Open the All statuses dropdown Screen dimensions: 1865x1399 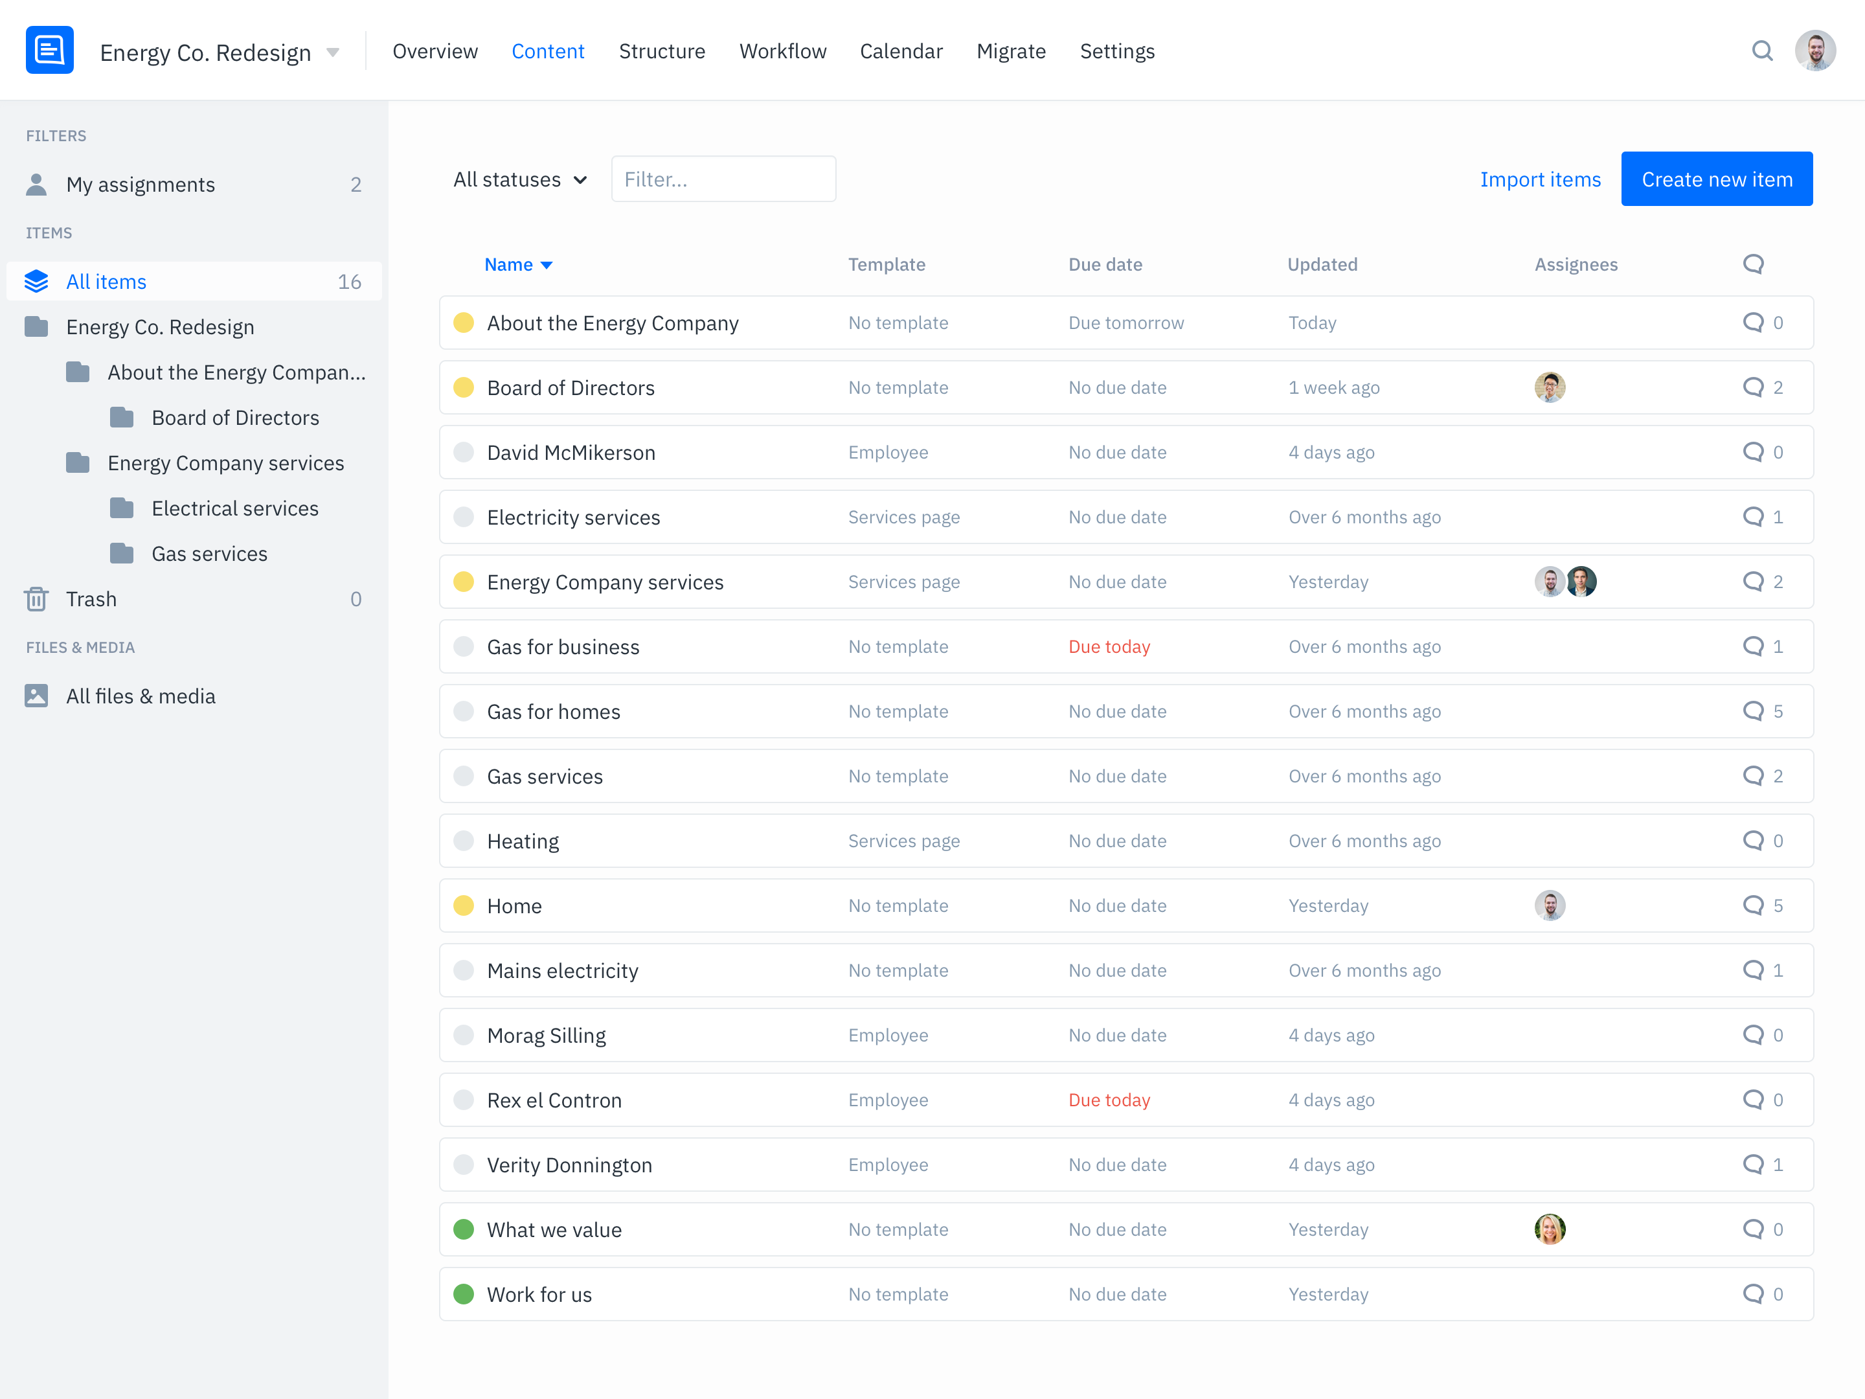[519, 179]
